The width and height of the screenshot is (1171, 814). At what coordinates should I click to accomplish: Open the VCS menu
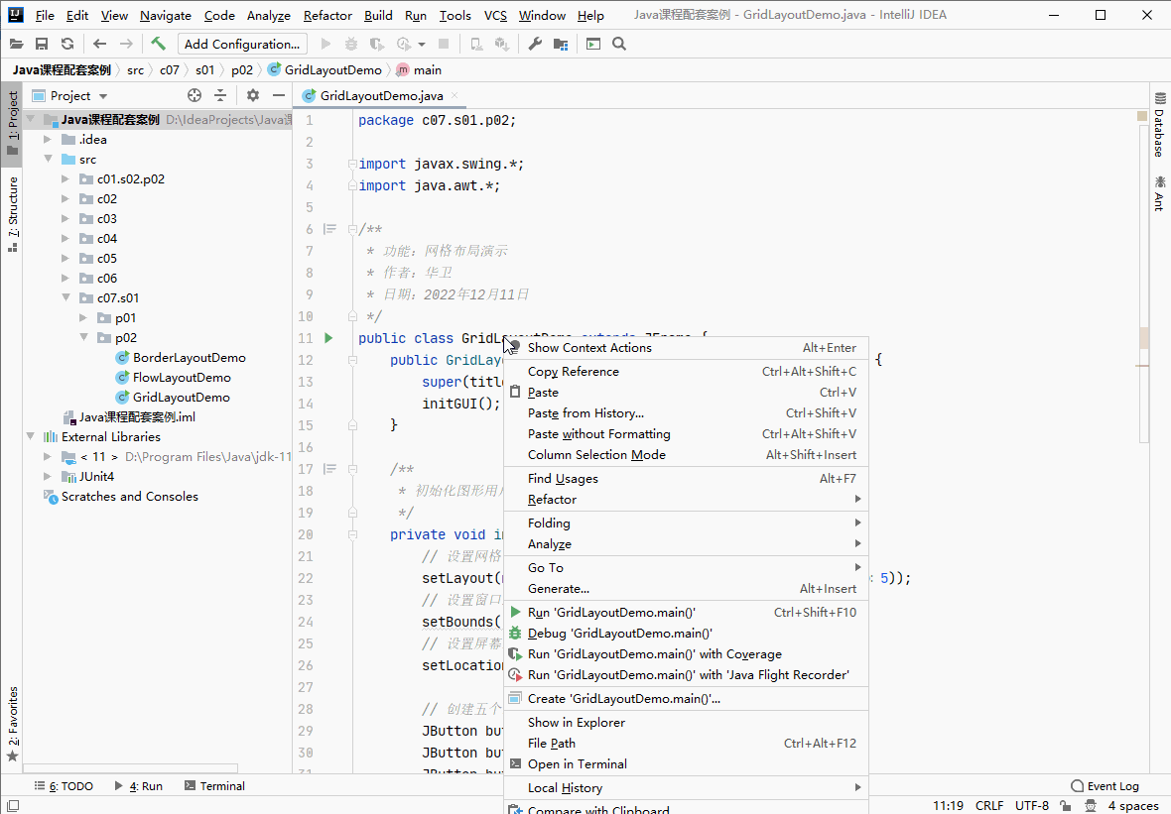pos(495,16)
